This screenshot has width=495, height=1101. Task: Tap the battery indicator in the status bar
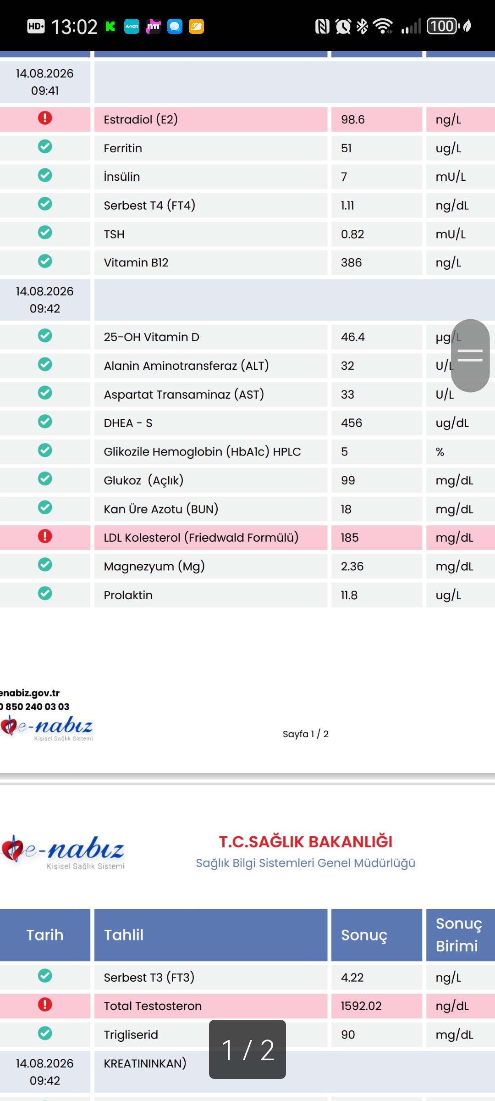tap(443, 26)
